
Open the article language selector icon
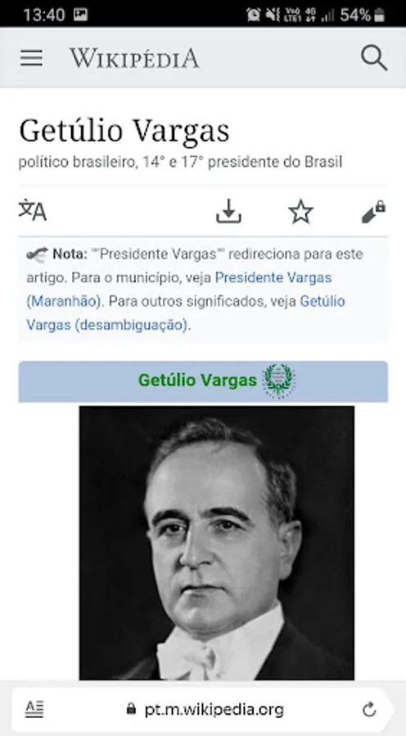pos(33,210)
